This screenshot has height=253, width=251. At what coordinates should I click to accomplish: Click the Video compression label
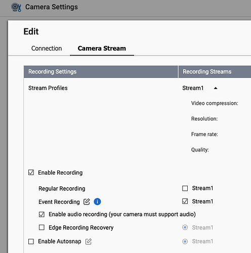tap(215, 103)
